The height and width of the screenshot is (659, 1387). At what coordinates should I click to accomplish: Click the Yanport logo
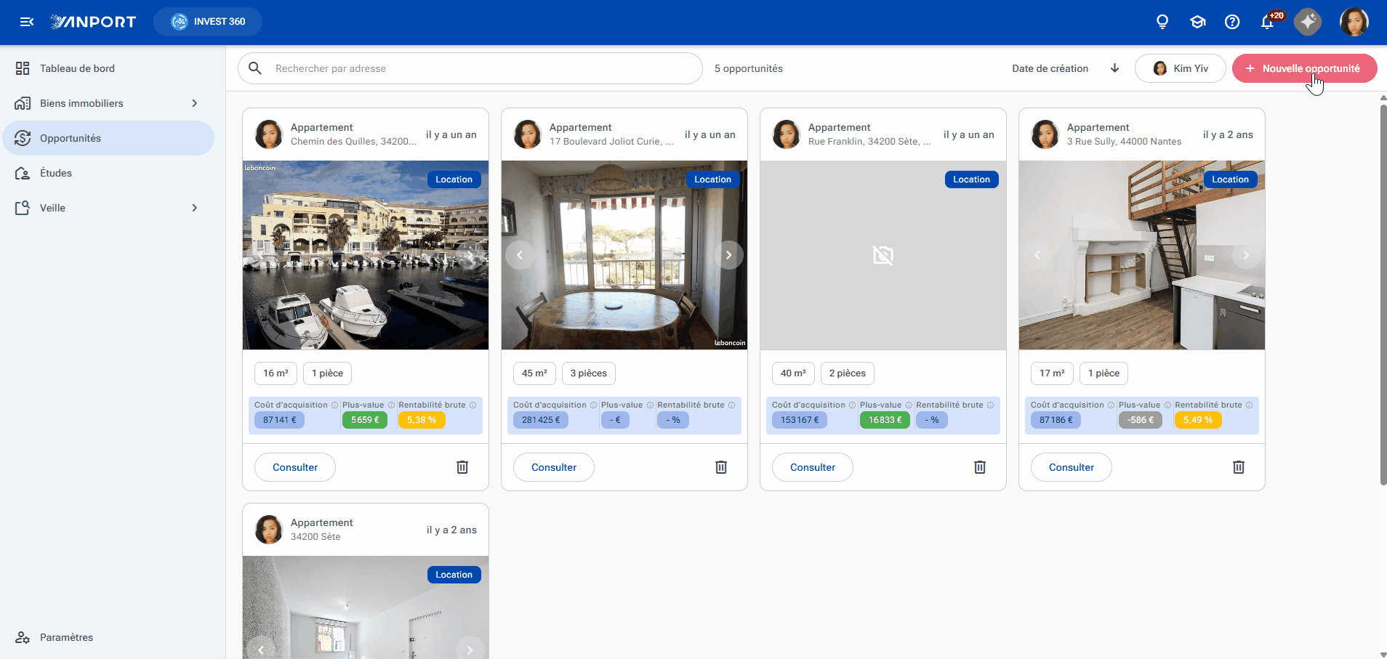pos(93,22)
